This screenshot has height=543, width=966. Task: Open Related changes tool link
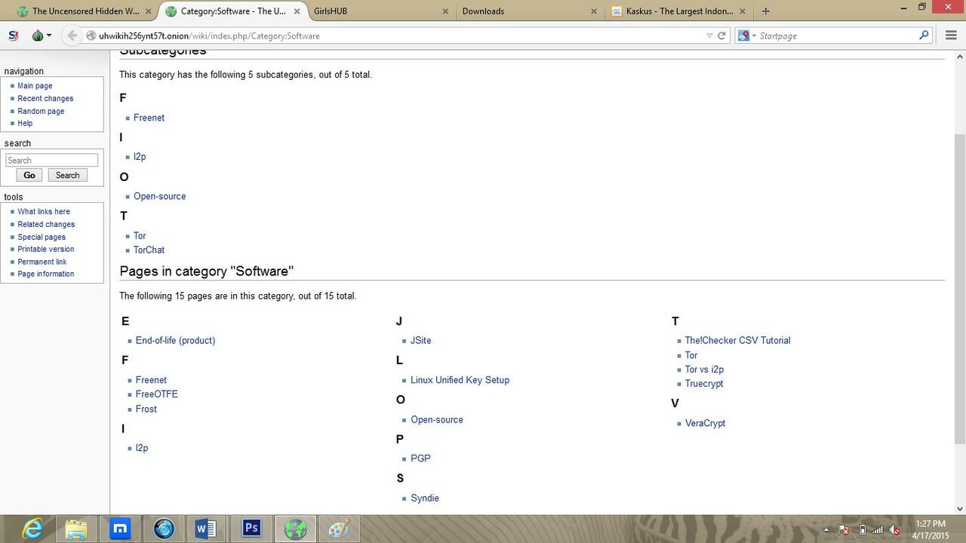pos(46,224)
